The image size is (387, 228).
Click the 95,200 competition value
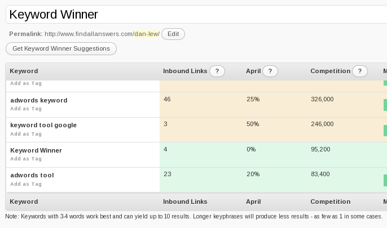pyautogui.click(x=320, y=150)
